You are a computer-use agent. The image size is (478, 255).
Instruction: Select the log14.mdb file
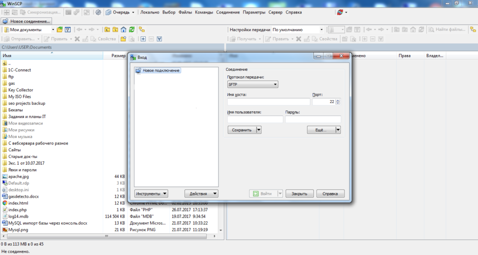[18, 216]
